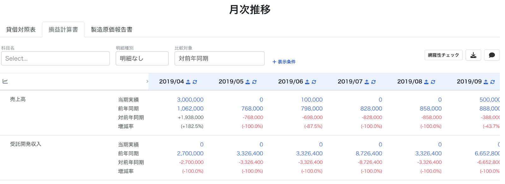Click the -8,726,400 difference value

pyautogui.click(x=370, y=162)
